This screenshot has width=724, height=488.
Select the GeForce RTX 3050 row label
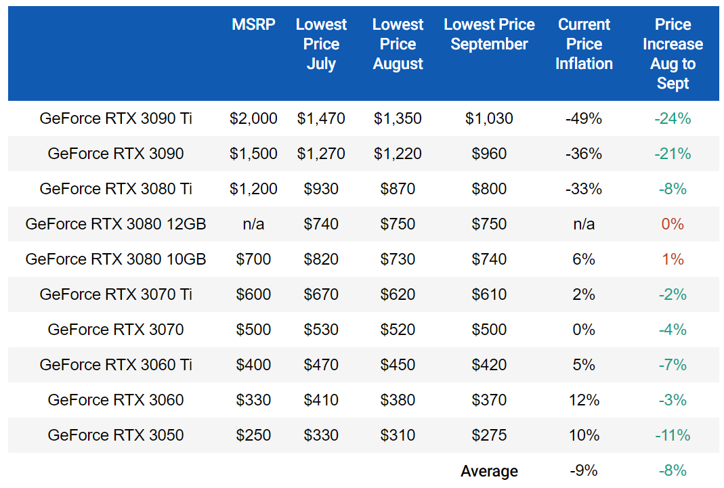[116, 435]
